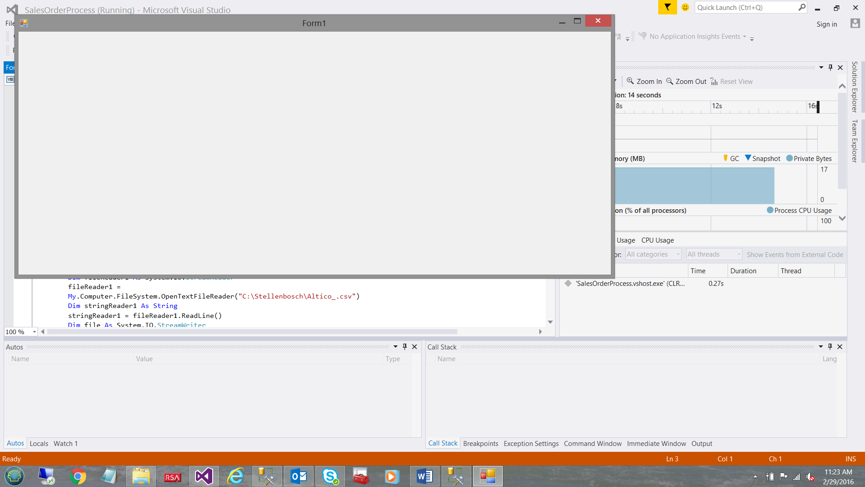Open the user profile icon beside Sign in

tap(855, 23)
